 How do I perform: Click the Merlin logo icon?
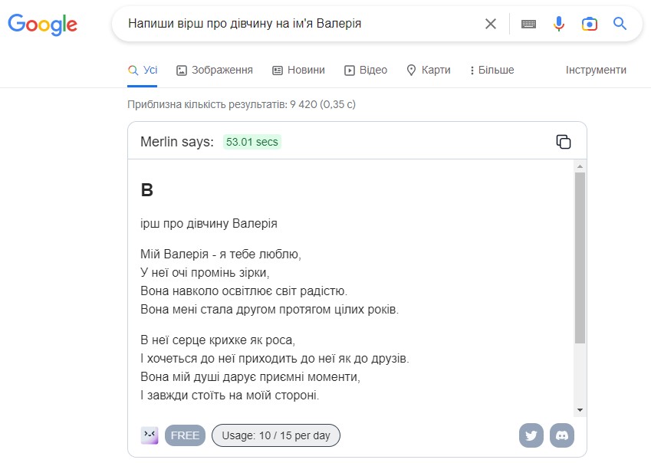(x=150, y=435)
